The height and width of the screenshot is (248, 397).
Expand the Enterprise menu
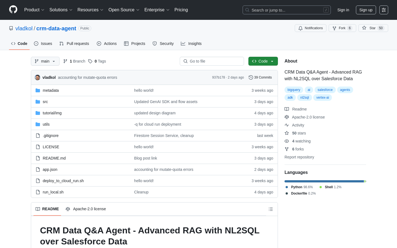point(157,10)
